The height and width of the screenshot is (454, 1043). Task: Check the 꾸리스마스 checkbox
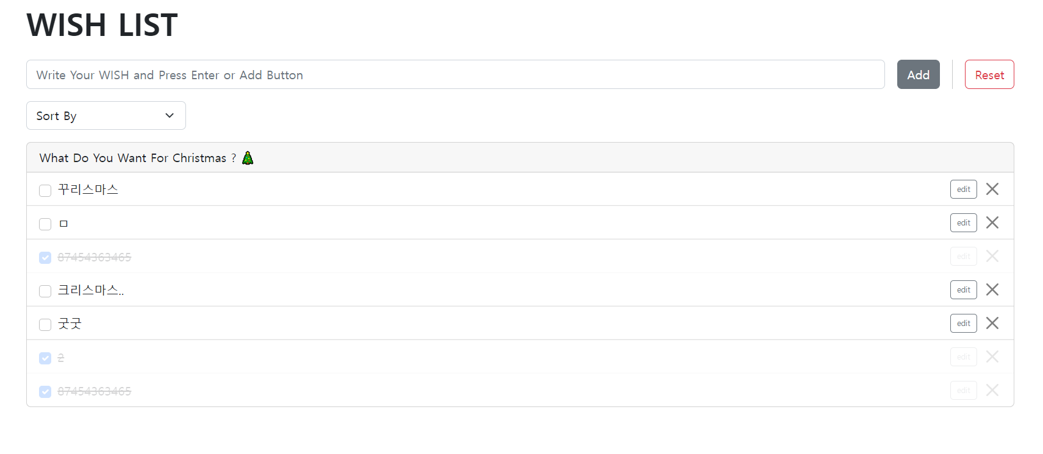[x=45, y=191]
